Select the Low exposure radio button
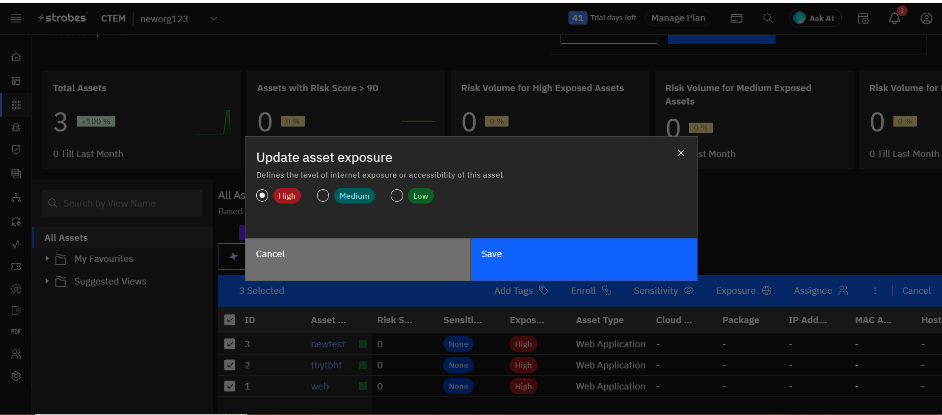942x415 pixels. tap(397, 196)
